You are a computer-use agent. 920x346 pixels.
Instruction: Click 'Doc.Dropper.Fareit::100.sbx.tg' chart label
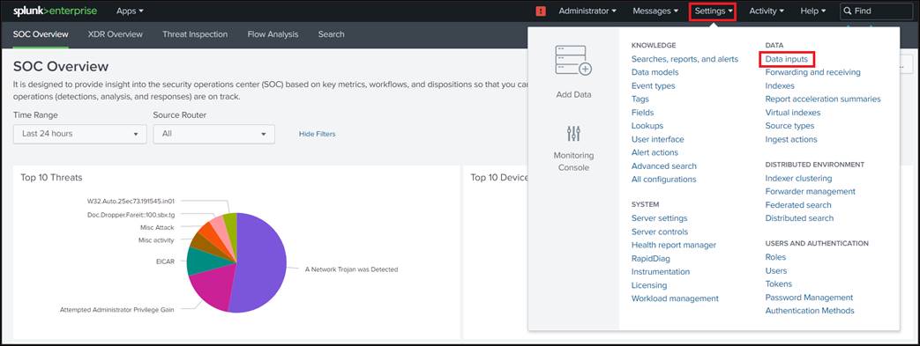[131, 214]
